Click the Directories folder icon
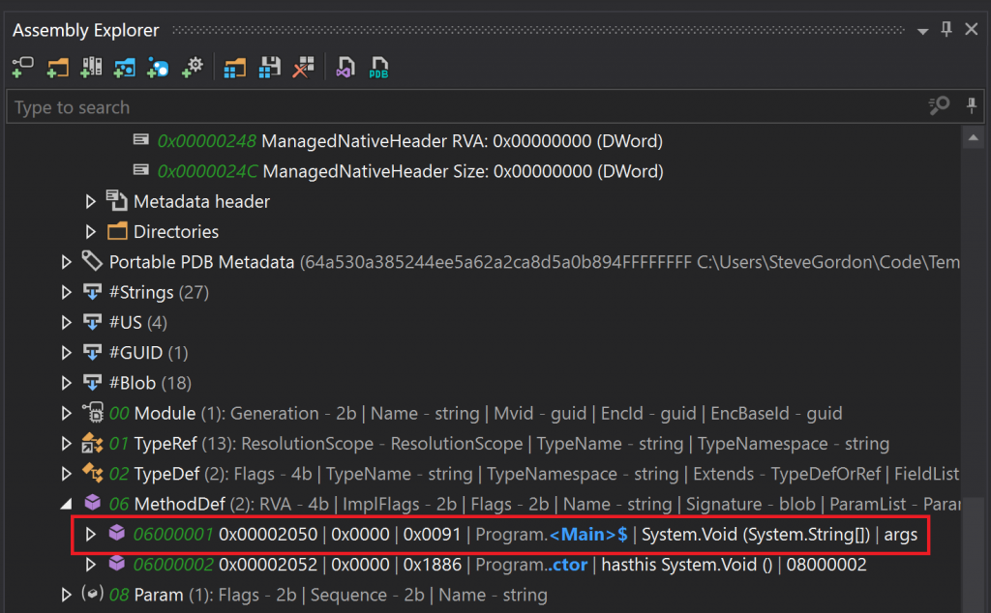Screen dimensions: 991x613 point(117,231)
